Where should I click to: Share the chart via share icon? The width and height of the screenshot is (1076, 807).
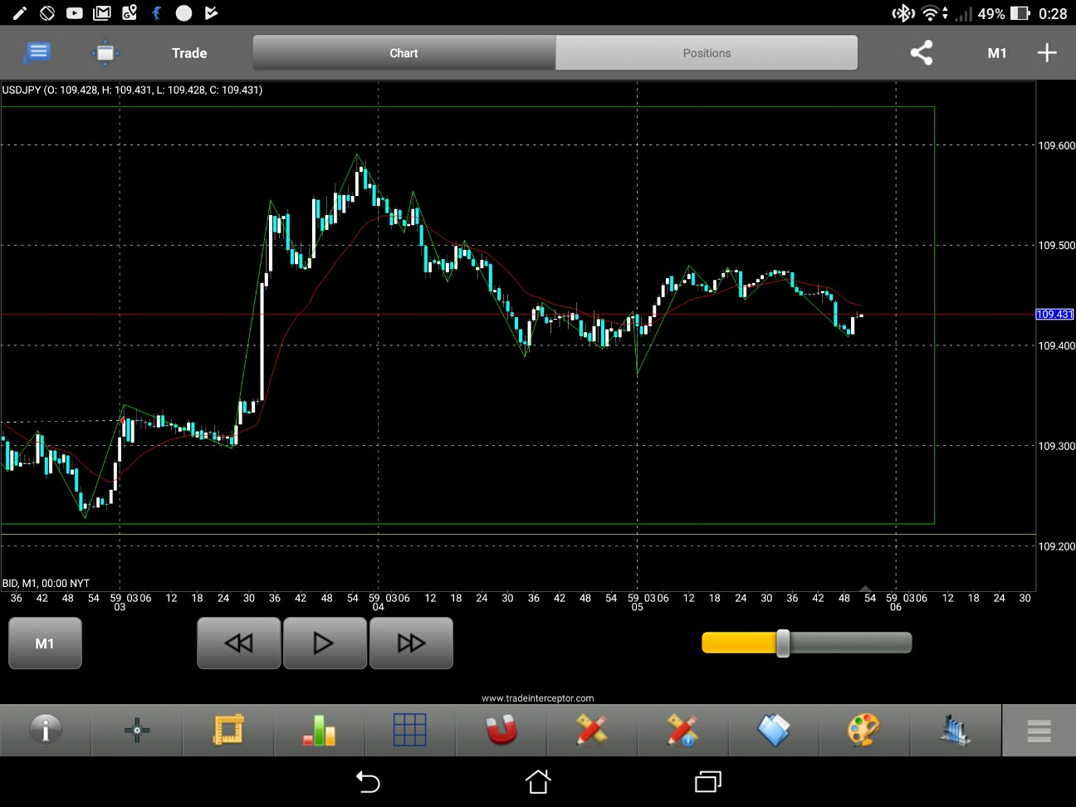pyautogui.click(x=922, y=52)
